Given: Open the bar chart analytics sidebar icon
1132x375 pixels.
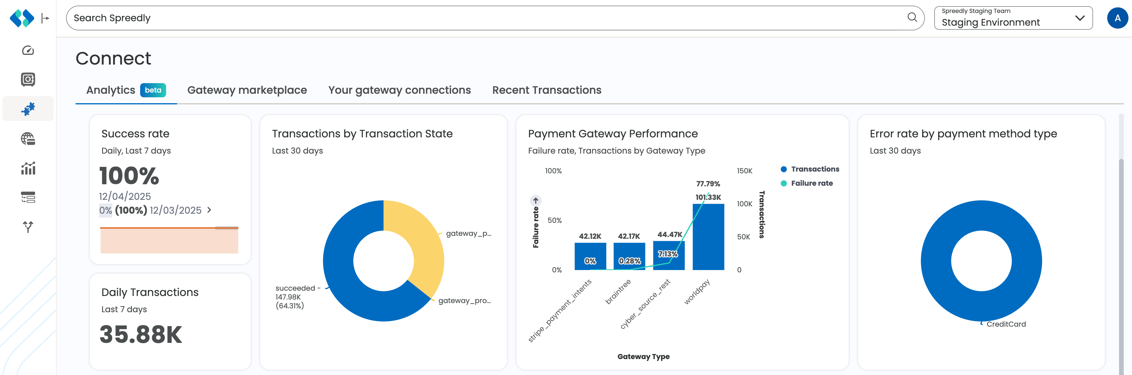Looking at the screenshot, I should click(28, 168).
